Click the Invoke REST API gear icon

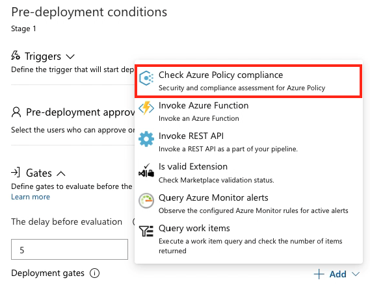tap(146, 139)
